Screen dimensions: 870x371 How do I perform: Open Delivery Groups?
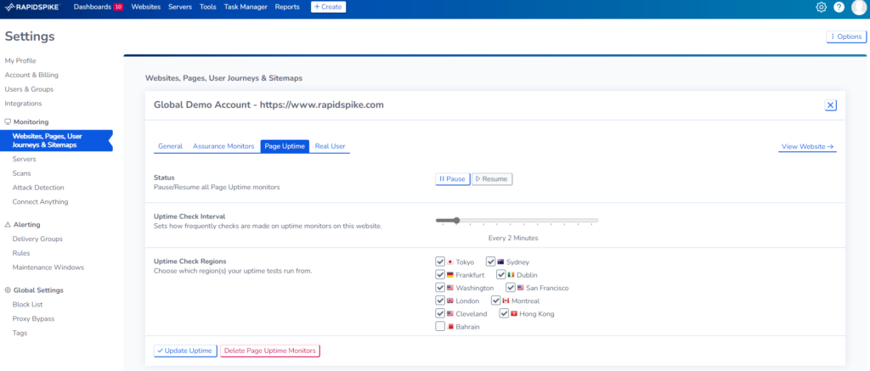37,239
